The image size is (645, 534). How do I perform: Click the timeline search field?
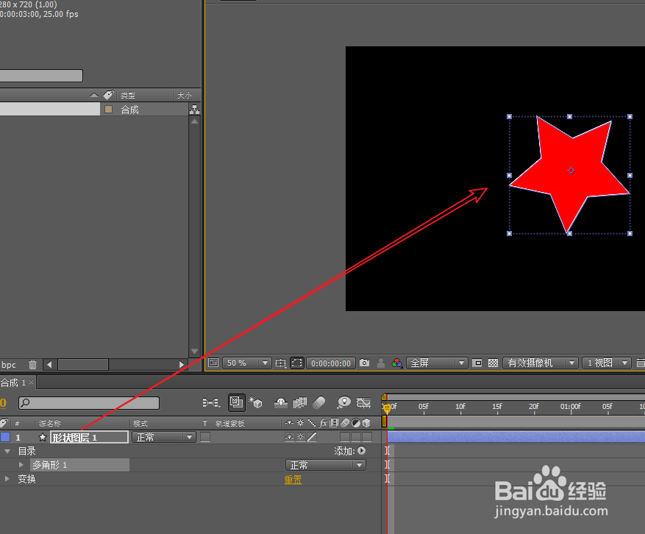coord(89,403)
